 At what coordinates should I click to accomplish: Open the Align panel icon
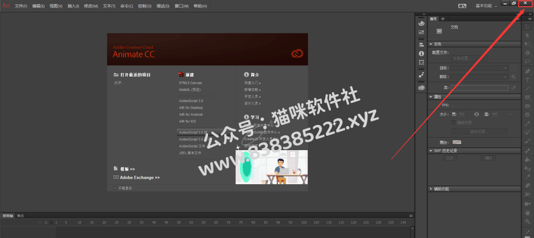pos(421,45)
